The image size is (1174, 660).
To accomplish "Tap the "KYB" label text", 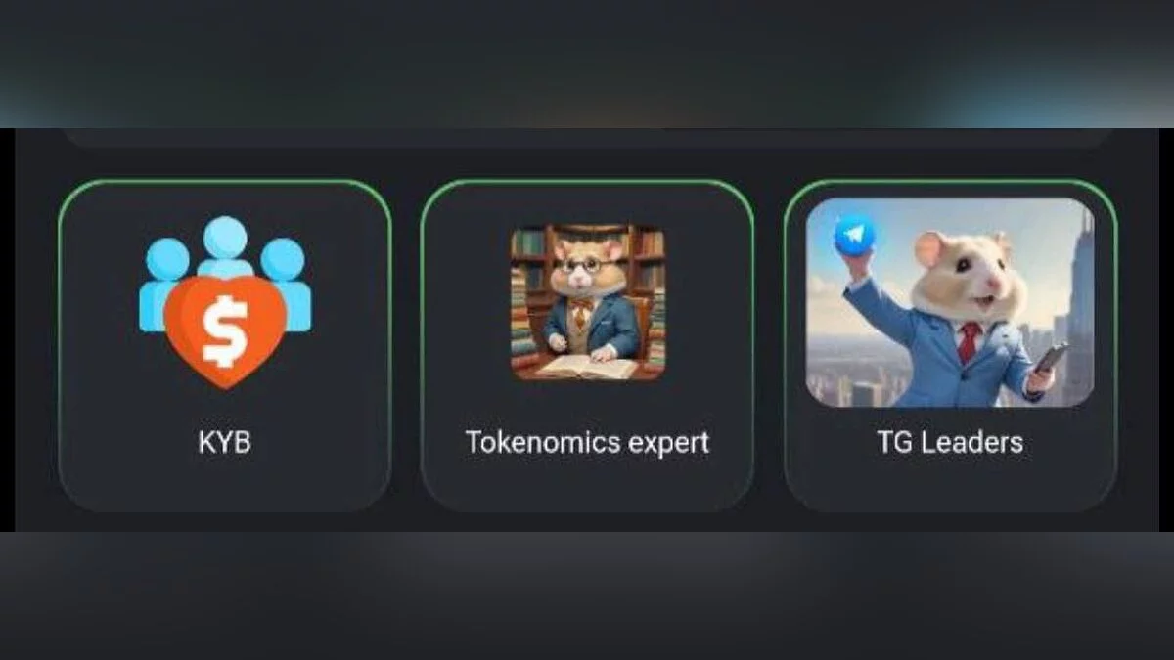I will click(x=225, y=442).
